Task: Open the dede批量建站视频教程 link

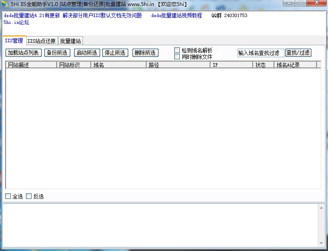Action: [x=176, y=15]
